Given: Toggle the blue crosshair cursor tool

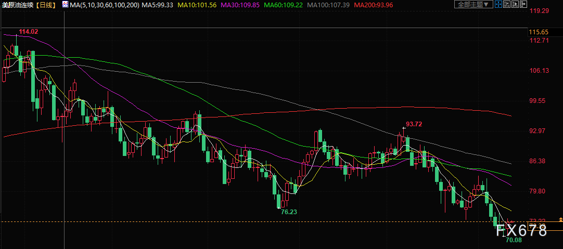Looking at the screenshot, I should (x=498, y=4).
